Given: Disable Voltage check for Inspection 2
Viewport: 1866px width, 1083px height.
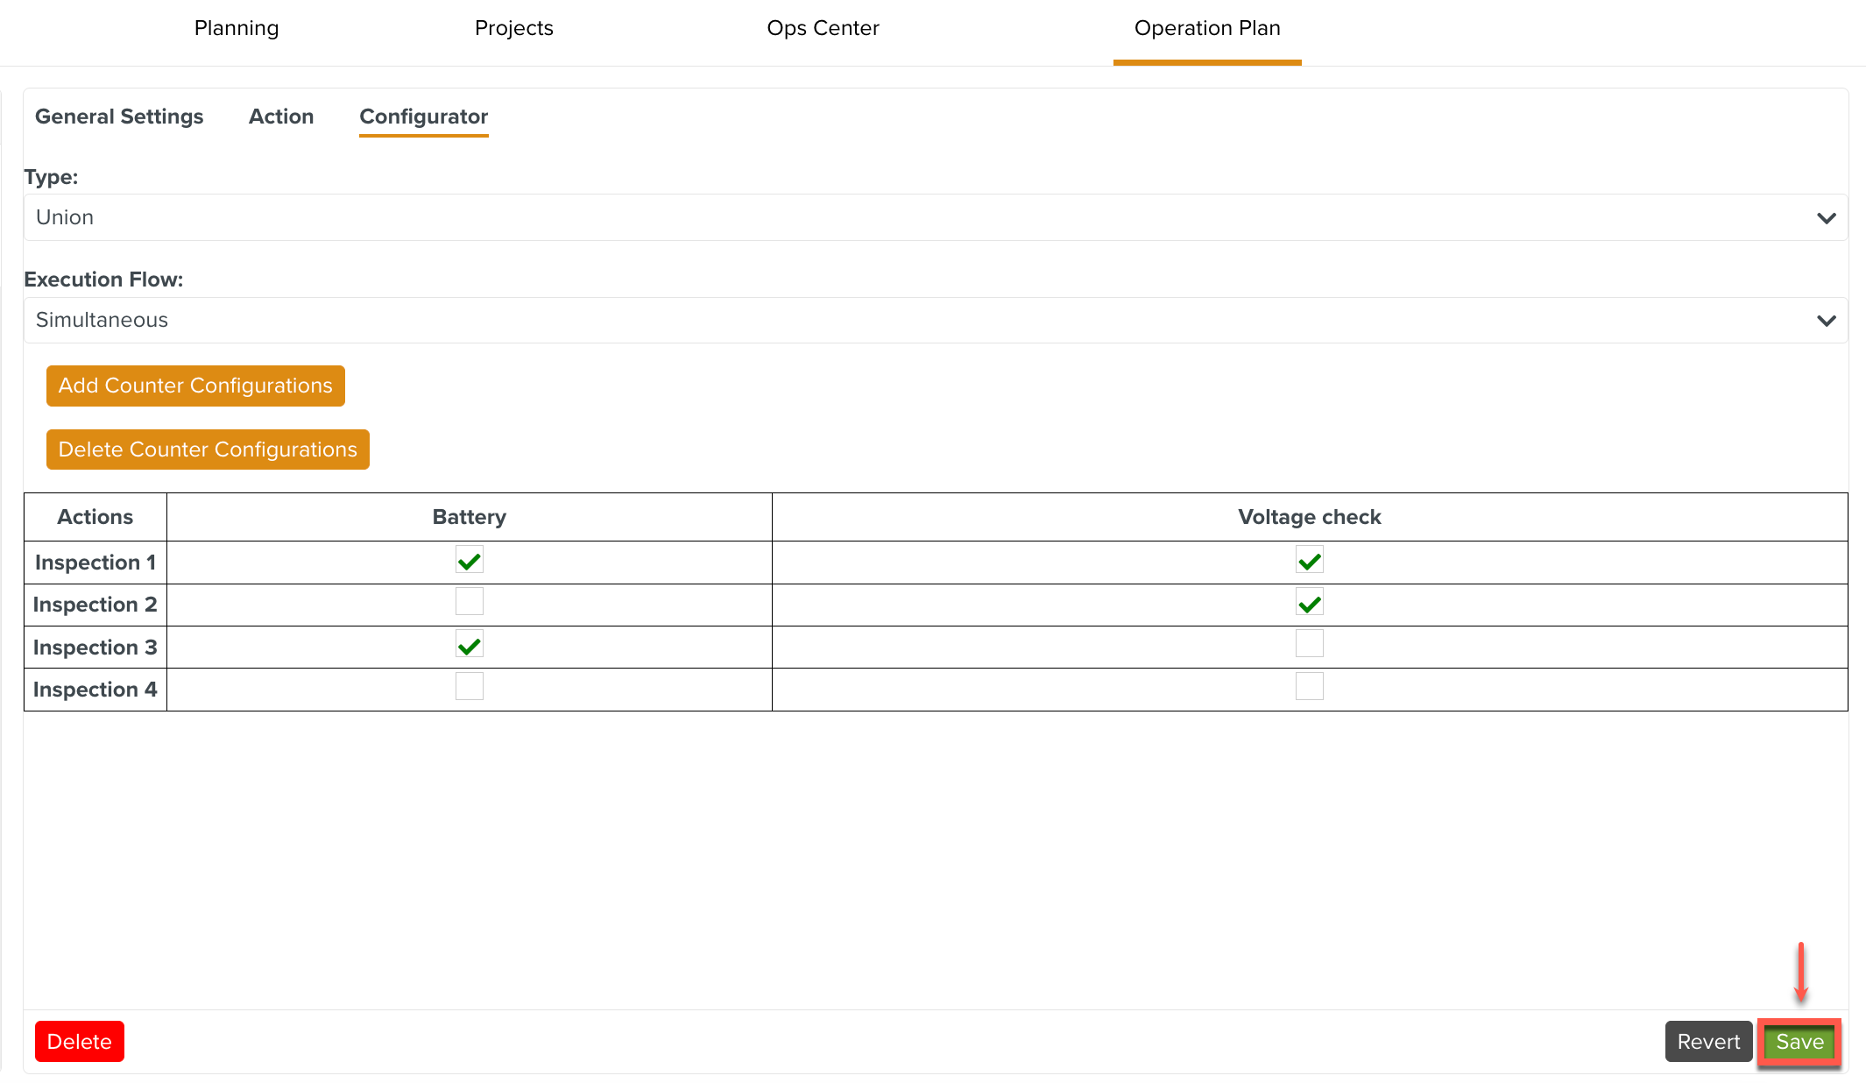Looking at the screenshot, I should pyautogui.click(x=1309, y=602).
